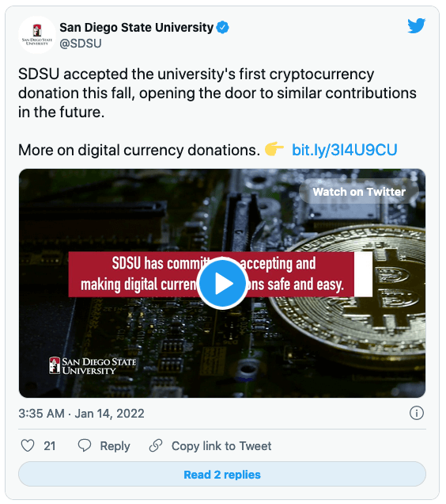Click the 21 likes count

(x=49, y=446)
